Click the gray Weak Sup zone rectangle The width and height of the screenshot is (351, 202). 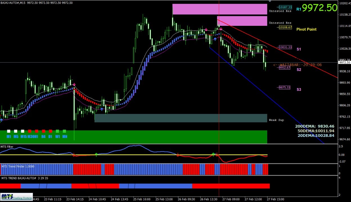(x=181, y=118)
